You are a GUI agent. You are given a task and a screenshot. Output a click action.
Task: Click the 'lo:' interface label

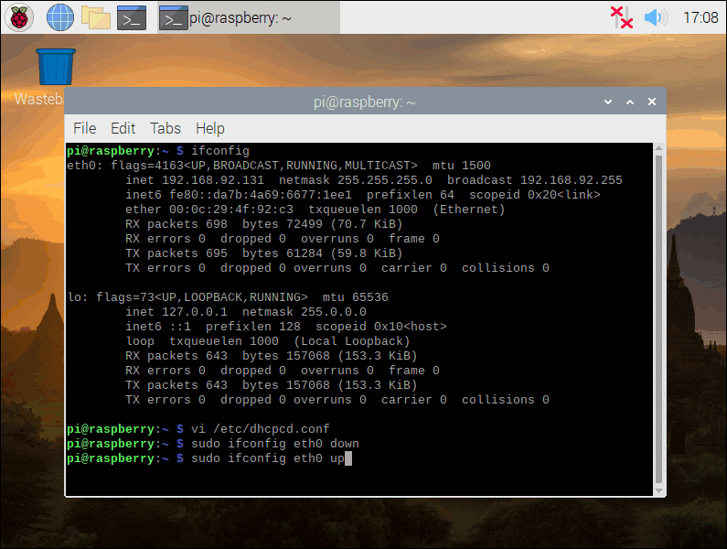pyautogui.click(x=78, y=297)
